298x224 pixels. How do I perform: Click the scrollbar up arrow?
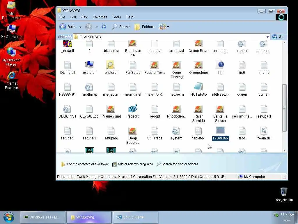point(284,43)
